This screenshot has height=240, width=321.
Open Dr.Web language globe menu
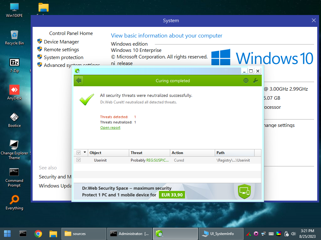tap(246, 81)
